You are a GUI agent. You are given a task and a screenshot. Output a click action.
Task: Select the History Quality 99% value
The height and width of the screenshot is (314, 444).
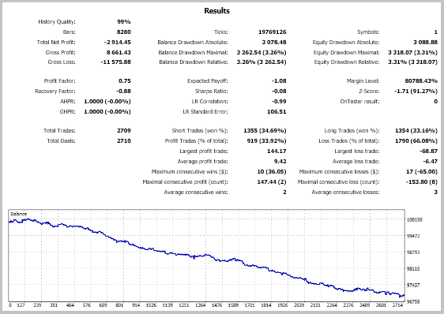124,22
